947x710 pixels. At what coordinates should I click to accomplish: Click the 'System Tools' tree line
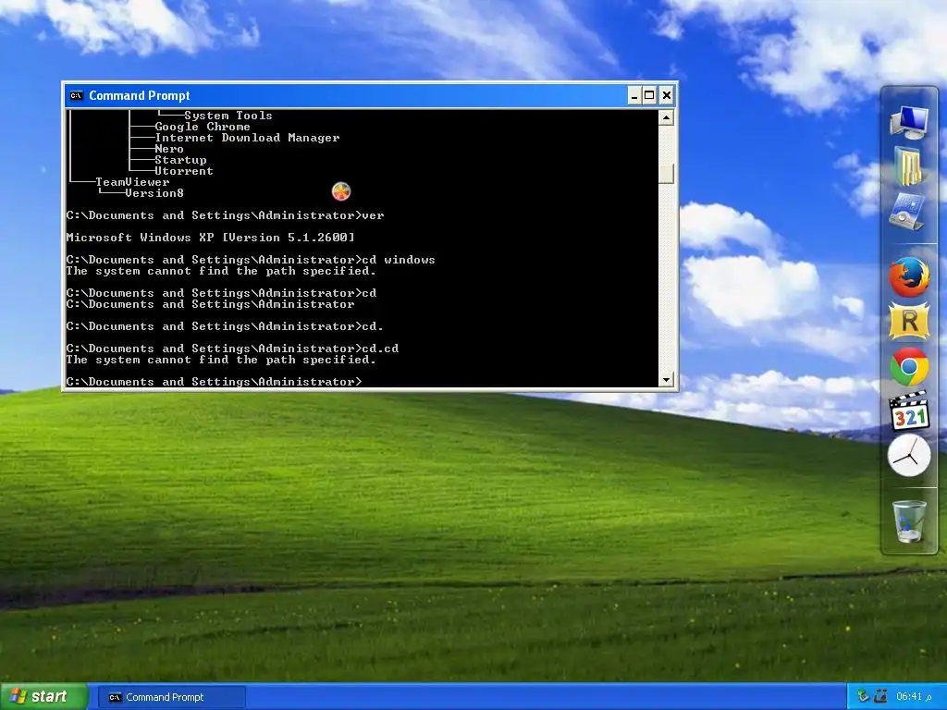[x=228, y=116]
